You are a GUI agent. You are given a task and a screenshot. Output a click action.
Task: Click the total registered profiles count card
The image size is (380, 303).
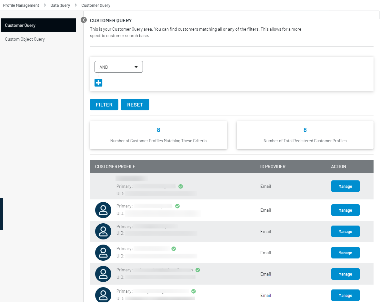(305, 135)
